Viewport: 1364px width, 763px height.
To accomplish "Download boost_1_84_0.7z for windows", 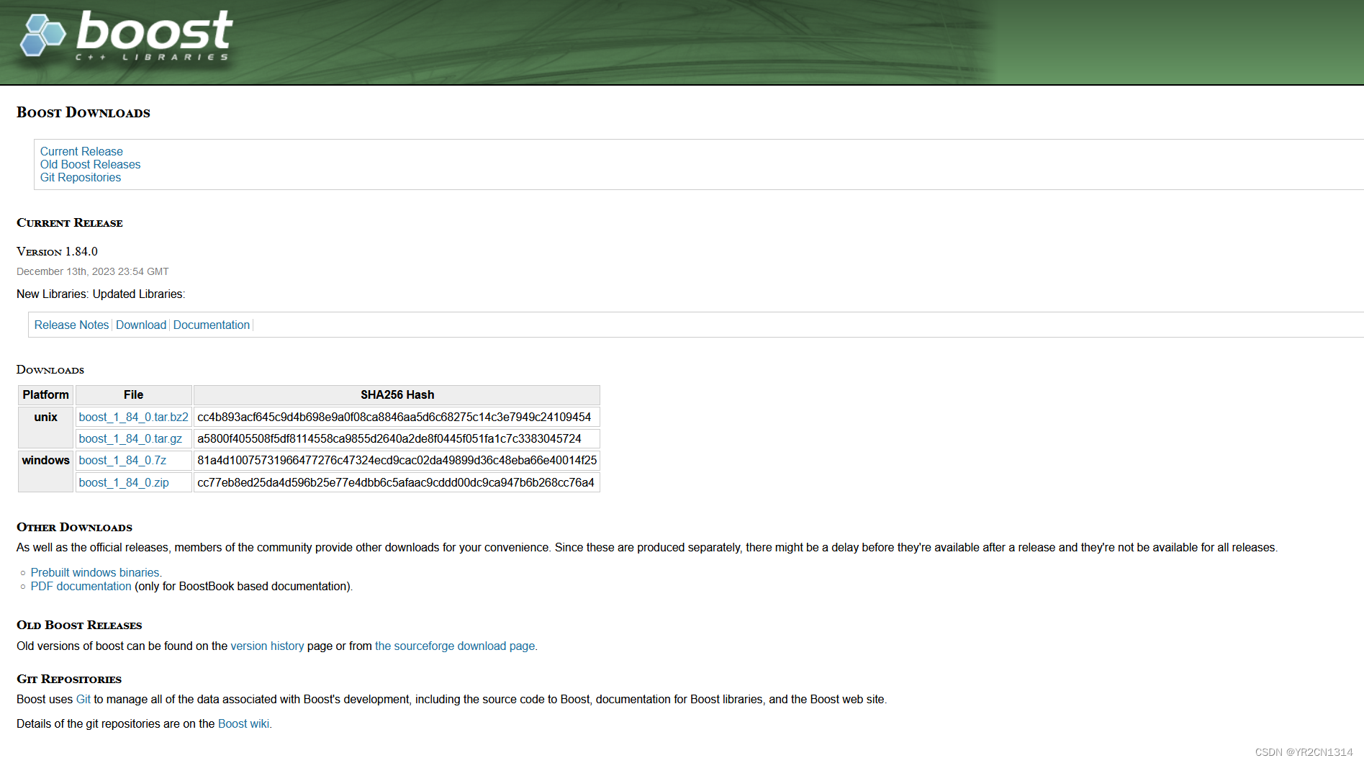I will coord(122,460).
